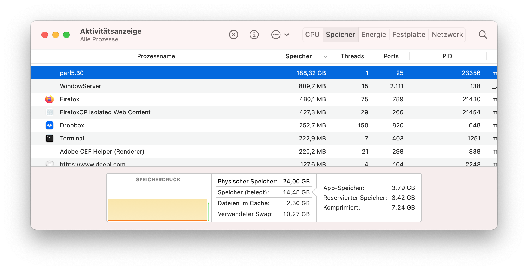The width and height of the screenshot is (528, 270).
Task: Select the Terminal process icon
Action: 50,138
